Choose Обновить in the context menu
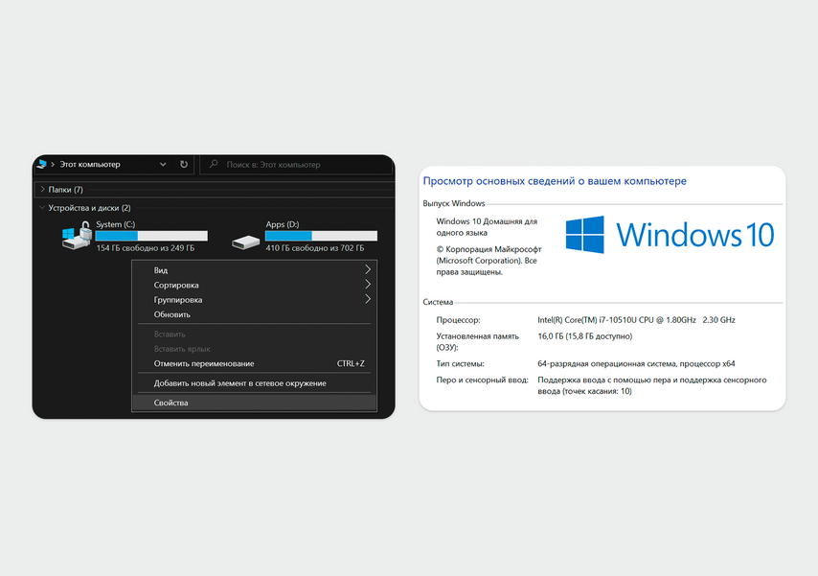This screenshot has height=576, width=818. coord(254,314)
